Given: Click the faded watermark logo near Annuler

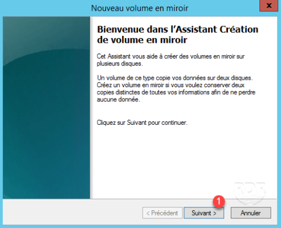Looking at the screenshot, I should 250,192.
